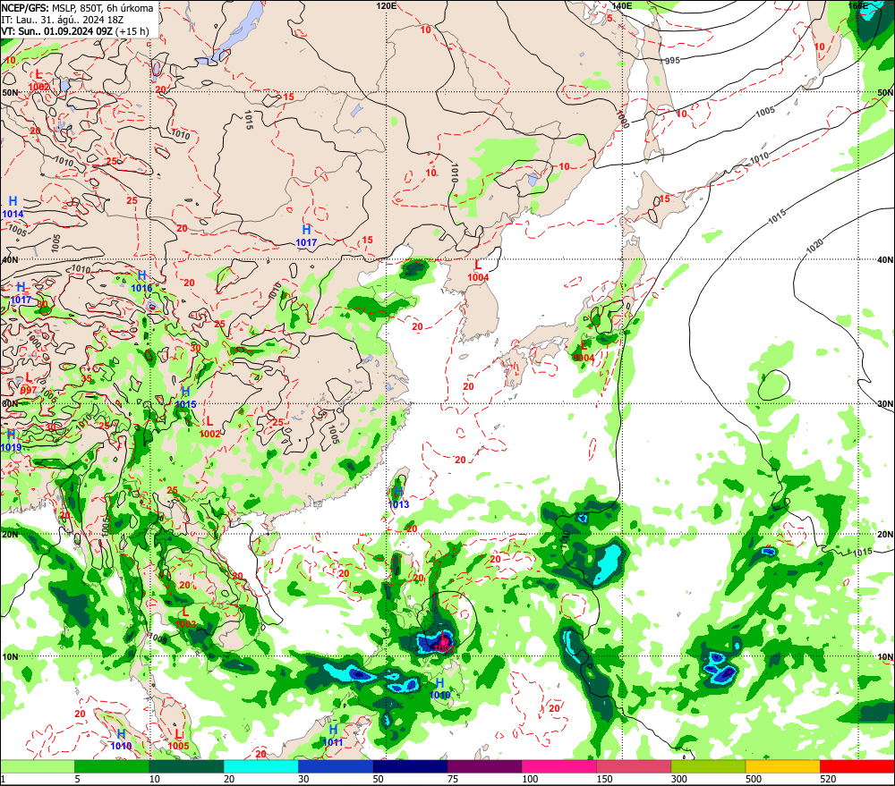Click the legend value 75
The width and height of the screenshot is (895, 786).
tap(453, 779)
